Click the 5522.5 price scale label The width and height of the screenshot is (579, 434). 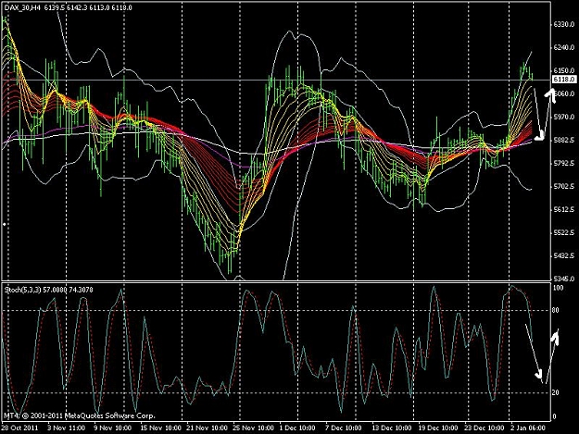point(564,232)
